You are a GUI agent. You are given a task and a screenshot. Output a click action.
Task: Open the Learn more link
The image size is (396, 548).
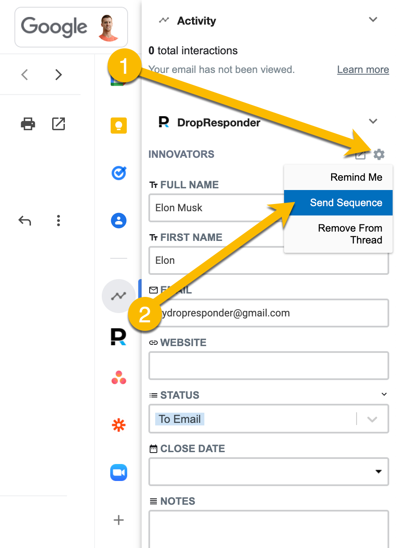(x=363, y=70)
